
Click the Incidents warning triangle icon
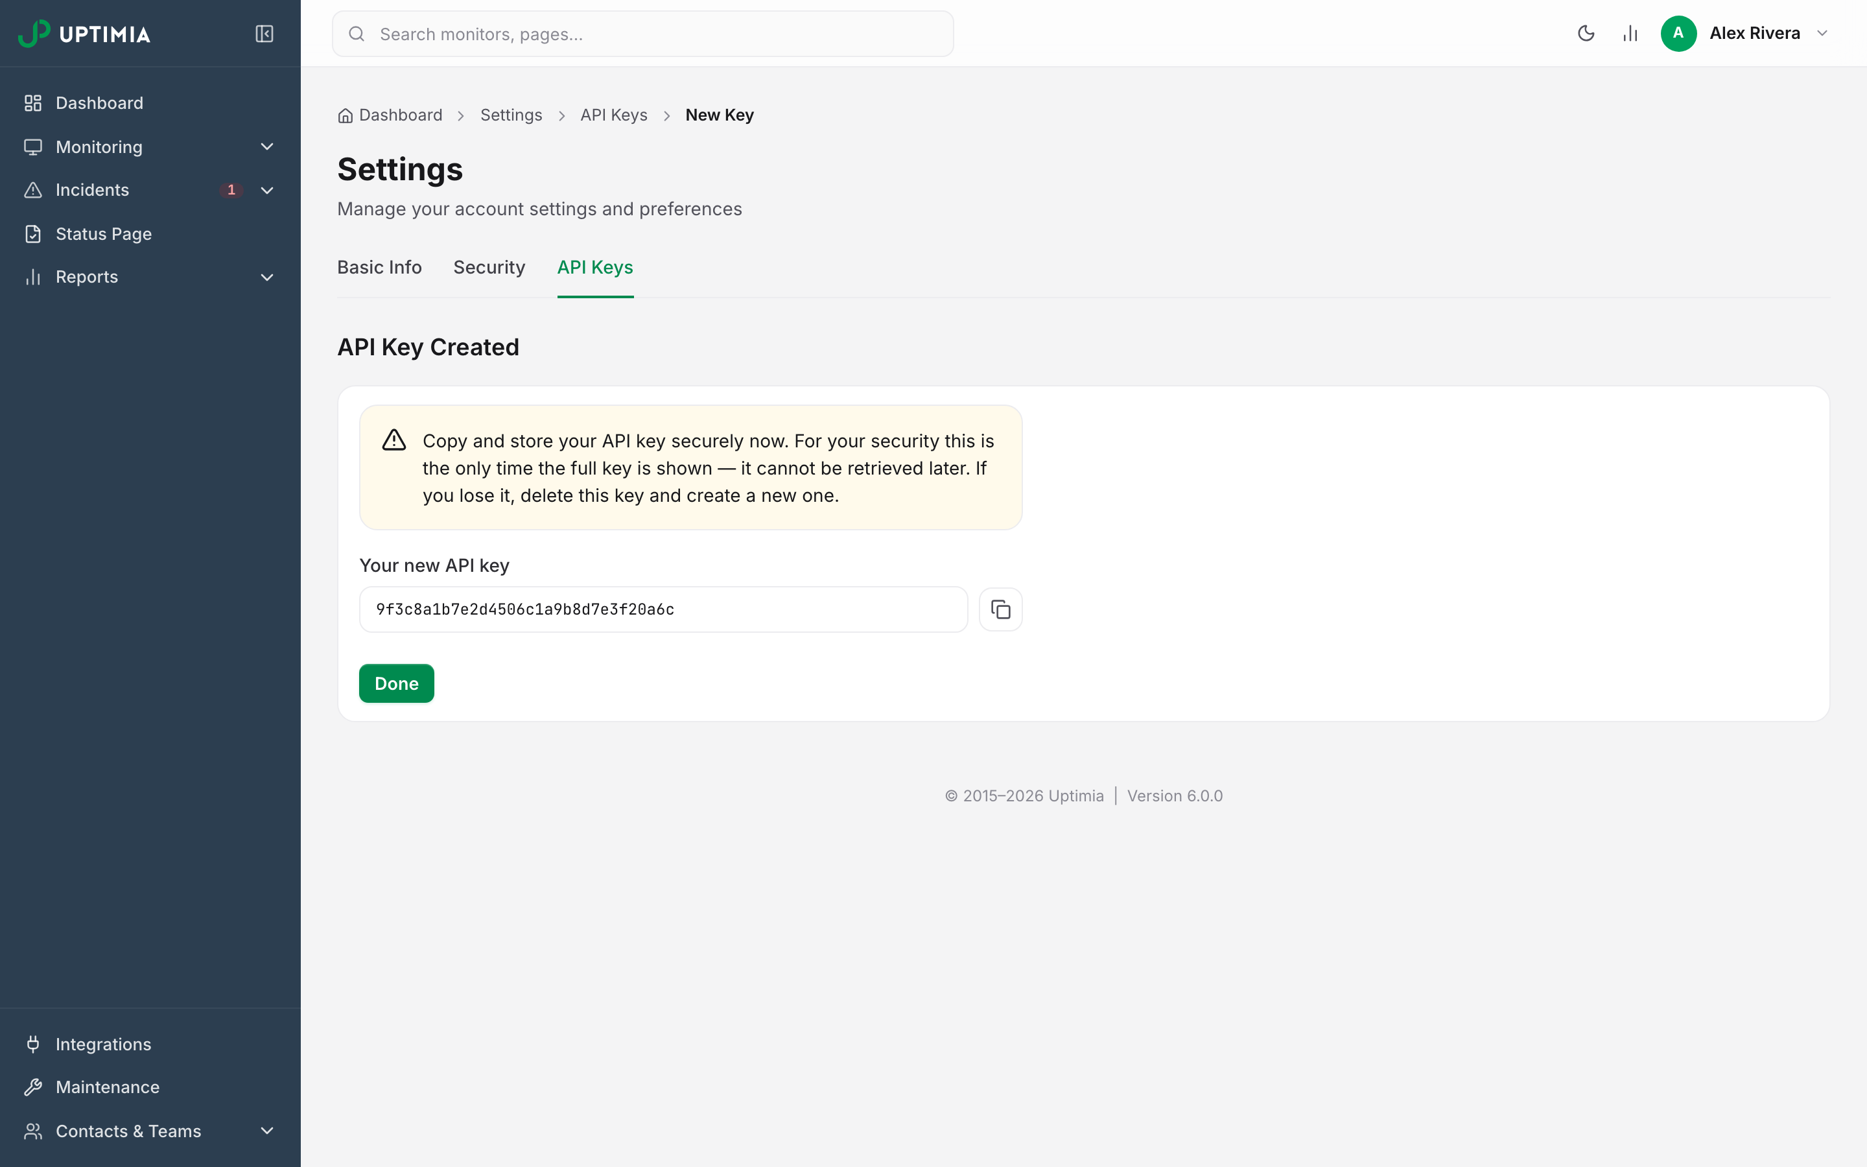33,190
